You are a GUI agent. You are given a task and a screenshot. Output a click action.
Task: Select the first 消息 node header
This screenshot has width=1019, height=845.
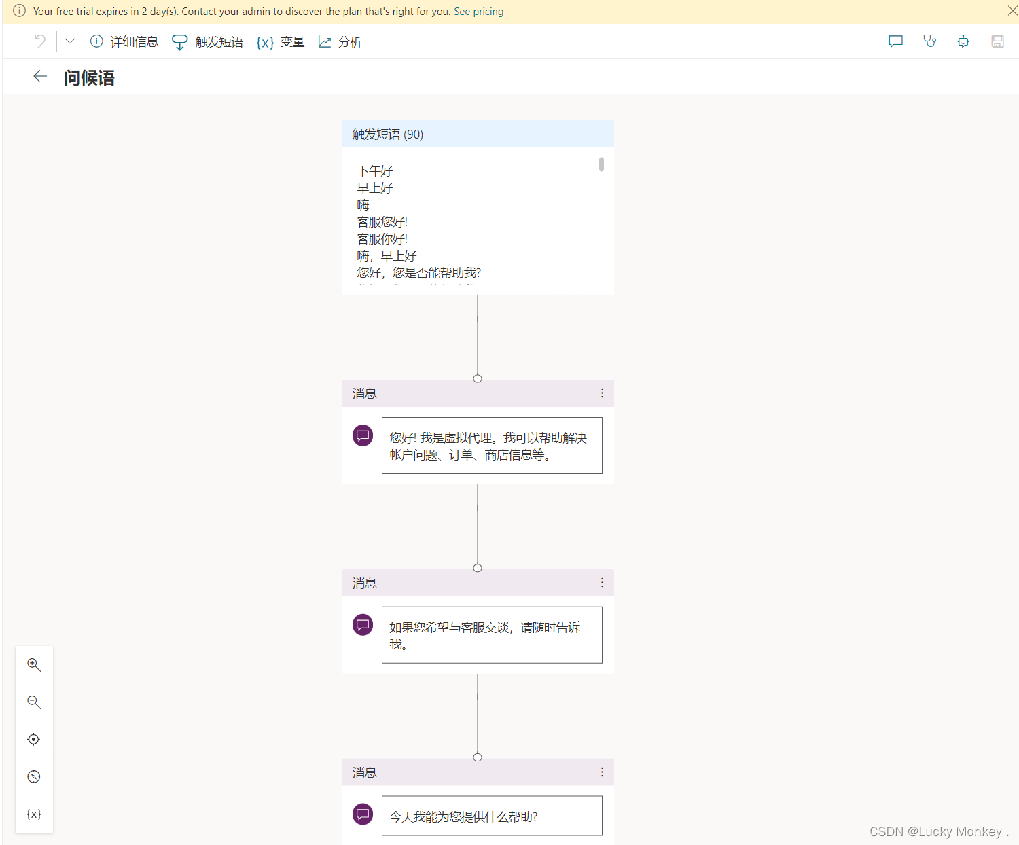[478, 393]
